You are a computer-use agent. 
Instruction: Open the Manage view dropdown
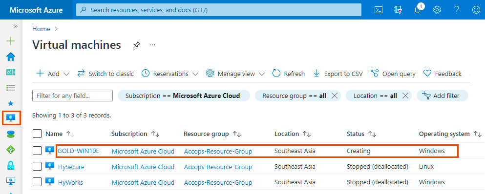click(236, 74)
